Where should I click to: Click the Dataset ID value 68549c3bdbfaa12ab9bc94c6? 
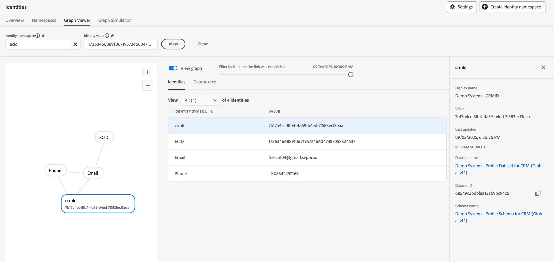pyautogui.click(x=482, y=193)
